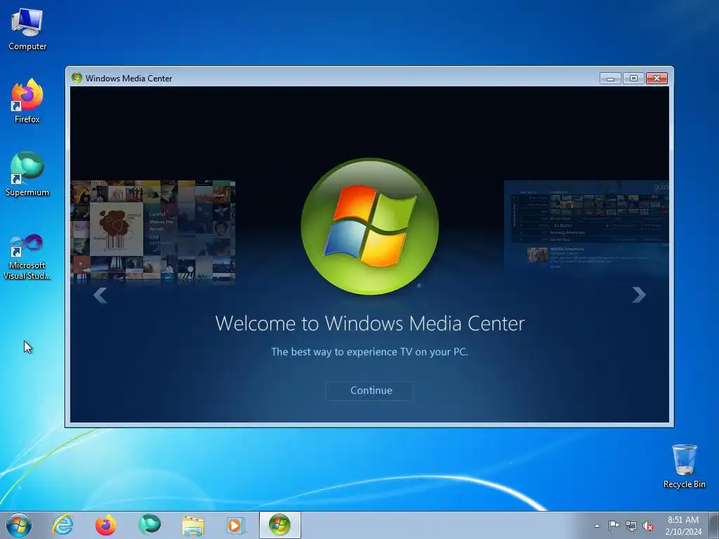Select the music album art preview thumbnail
This screenshot has height=539, width=719.
click(152, 231)
